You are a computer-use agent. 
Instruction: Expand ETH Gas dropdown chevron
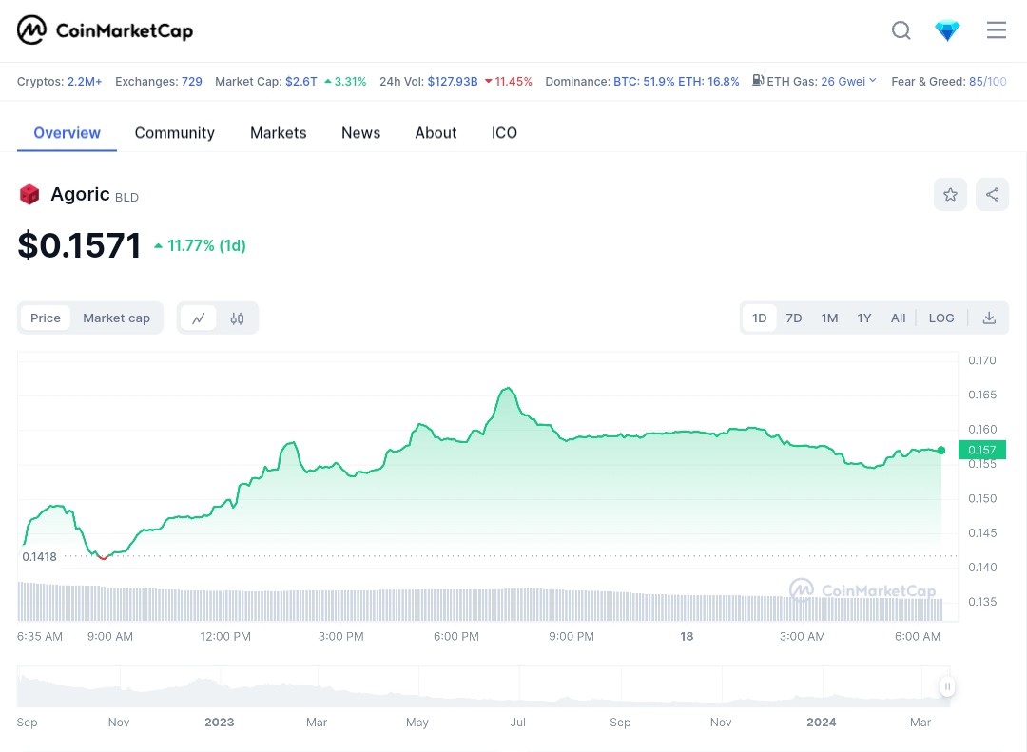(872, 80)
